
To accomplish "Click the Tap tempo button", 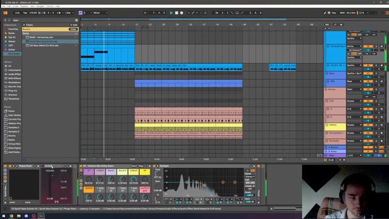I will (25, 13).
